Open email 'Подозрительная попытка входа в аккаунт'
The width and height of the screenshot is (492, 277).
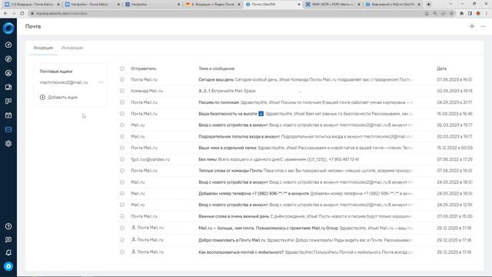(296, 137)
